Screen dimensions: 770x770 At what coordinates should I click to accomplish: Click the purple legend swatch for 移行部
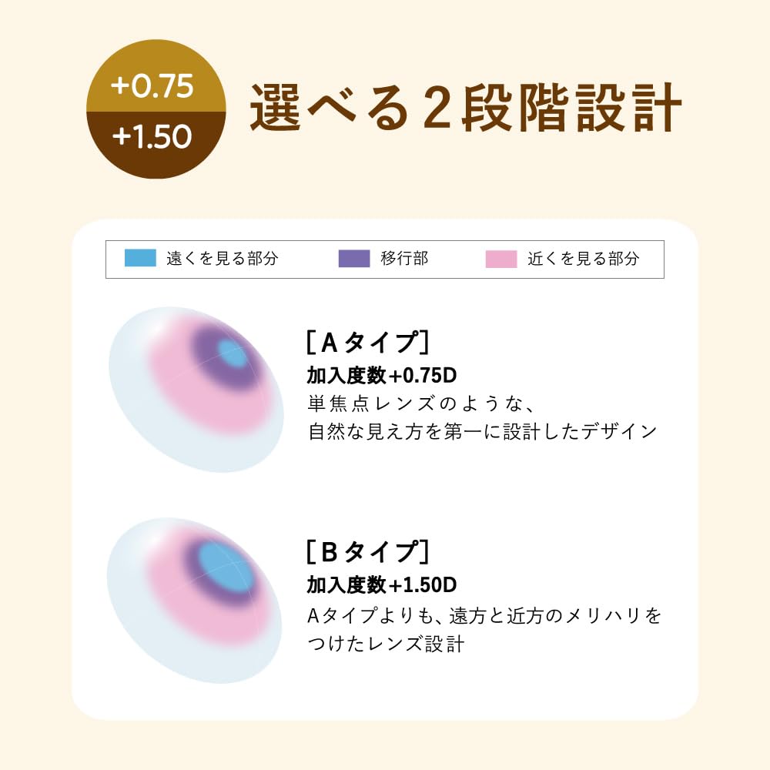coord(354,258)
